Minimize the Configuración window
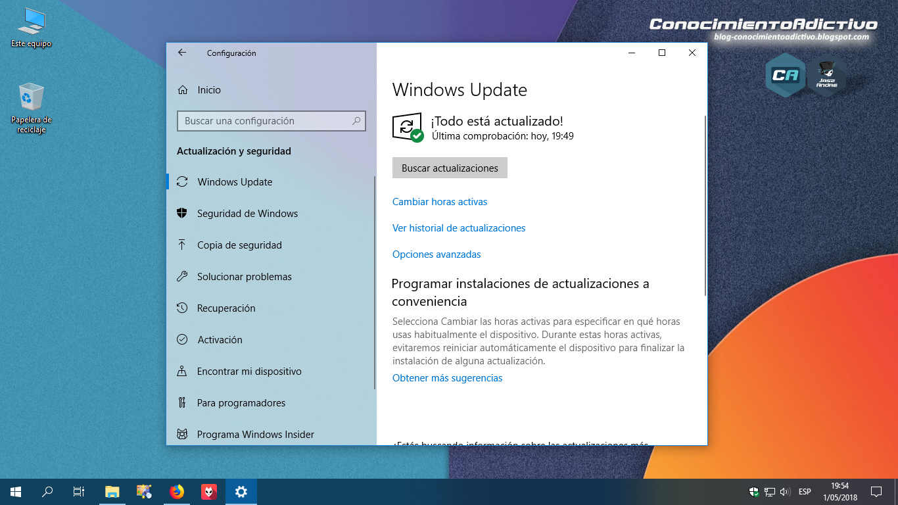The height and width of the screenshot is (505, 898). coord(632,53)
